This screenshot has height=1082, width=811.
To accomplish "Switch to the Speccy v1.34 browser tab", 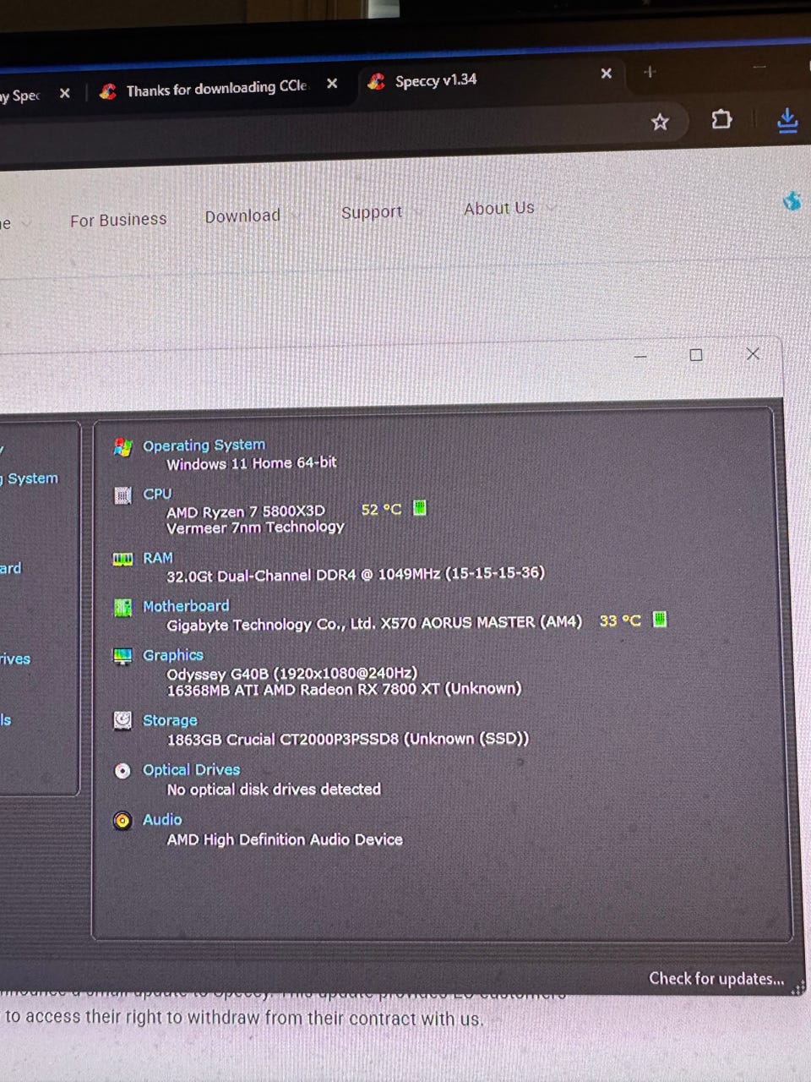I will pyautogui.click(x=490, y=79).
